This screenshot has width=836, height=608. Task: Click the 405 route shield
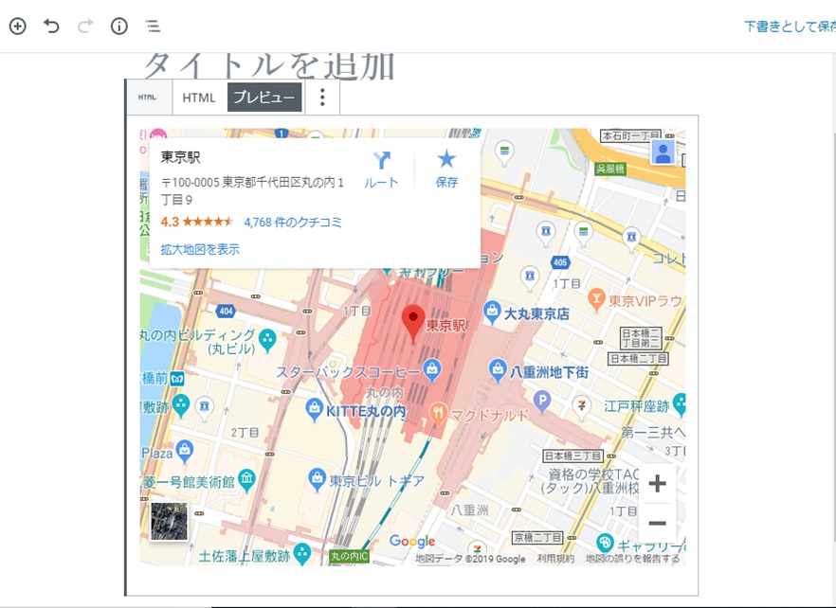560,262
